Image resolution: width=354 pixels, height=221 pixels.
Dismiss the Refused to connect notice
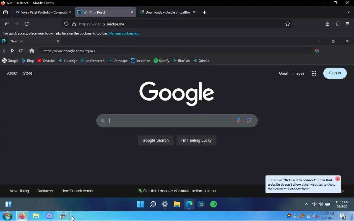click(337, 179)
